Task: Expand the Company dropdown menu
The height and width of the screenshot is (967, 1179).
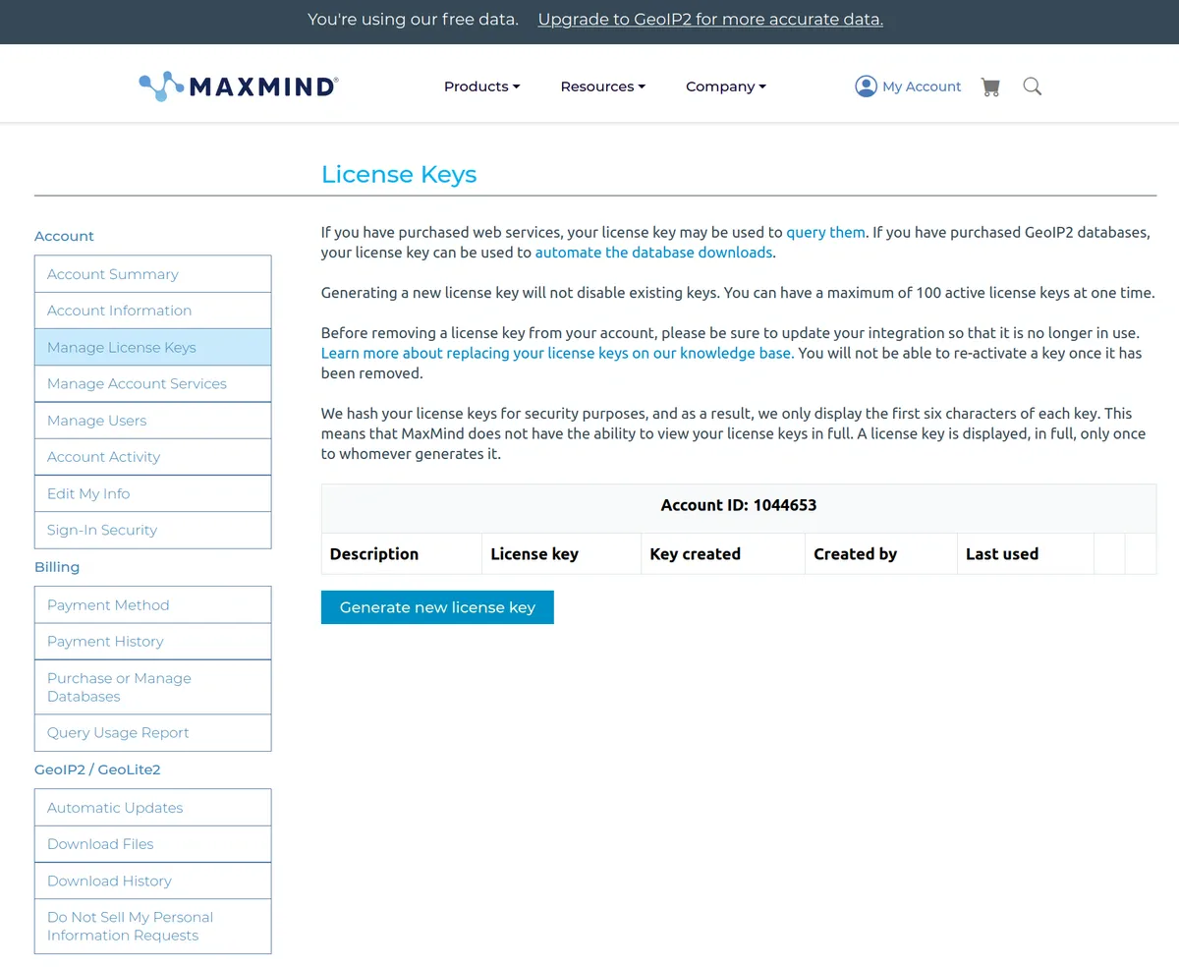Action: tap(726, 86)
